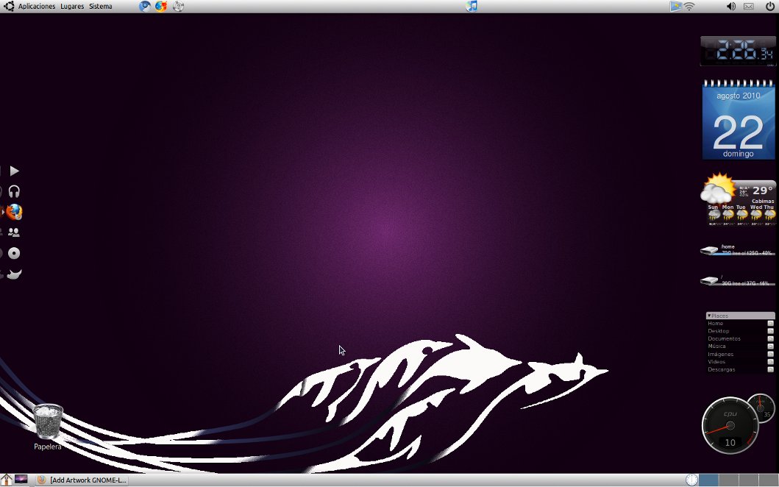Open Música in the Places widget

[x=717, y=346]
